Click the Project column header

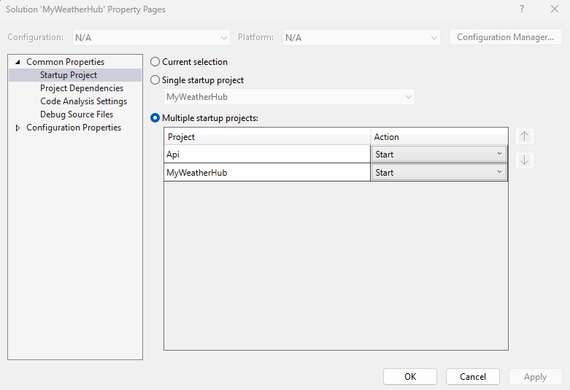(x=267, y=137)
